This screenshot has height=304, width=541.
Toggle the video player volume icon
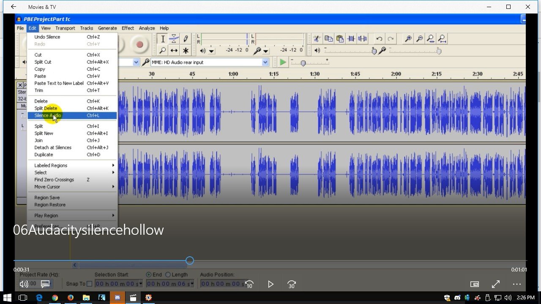[x=24, y=284]
